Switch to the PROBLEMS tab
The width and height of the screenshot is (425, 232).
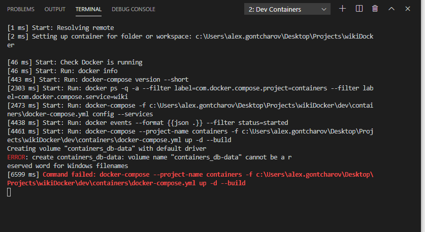coord(21,9)
